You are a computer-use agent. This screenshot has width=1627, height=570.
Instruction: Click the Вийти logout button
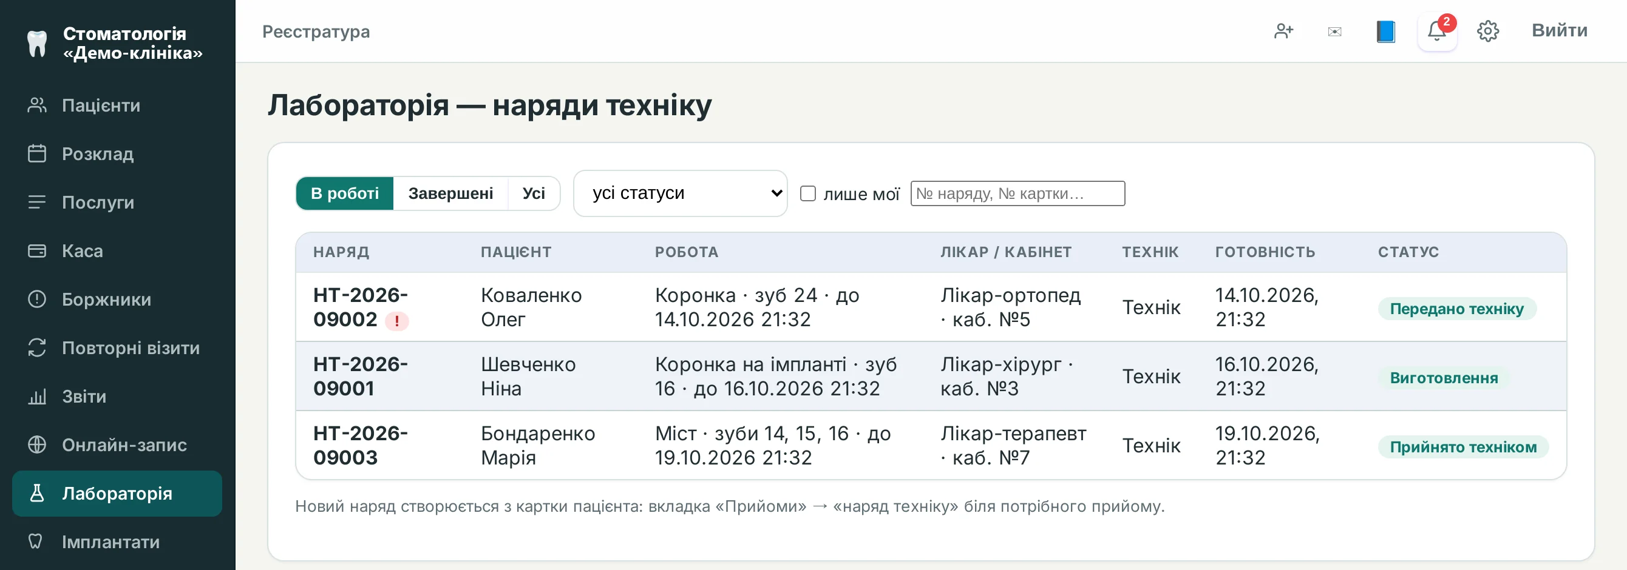(x=1560, y=30)
